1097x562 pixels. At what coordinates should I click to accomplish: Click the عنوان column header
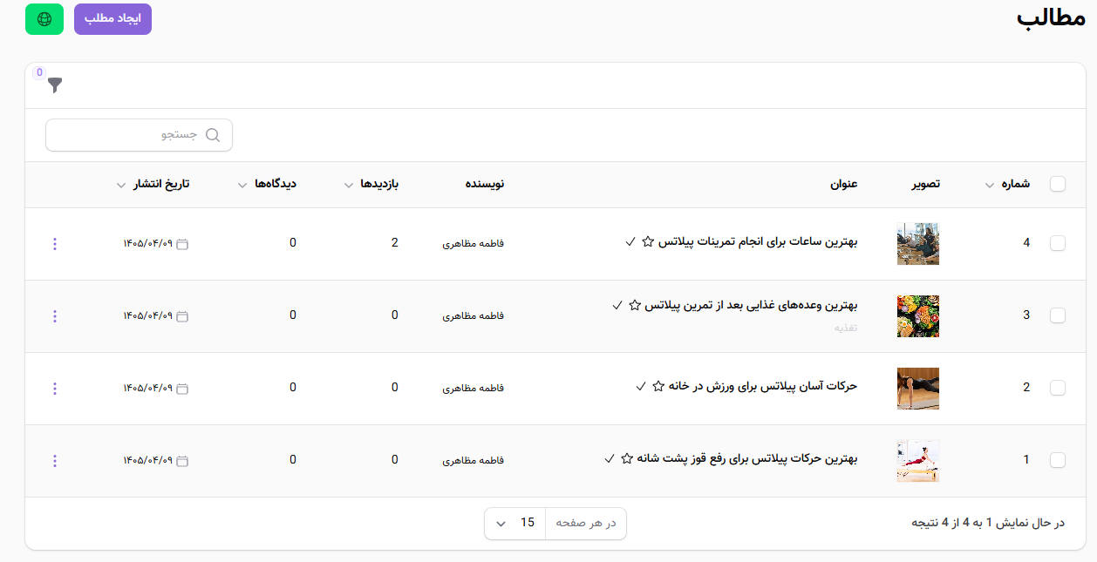[844, 184]
